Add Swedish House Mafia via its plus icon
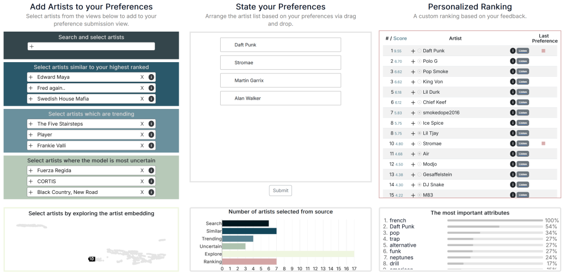This screenshot has width=565, height=275. (x=31, y=99)
